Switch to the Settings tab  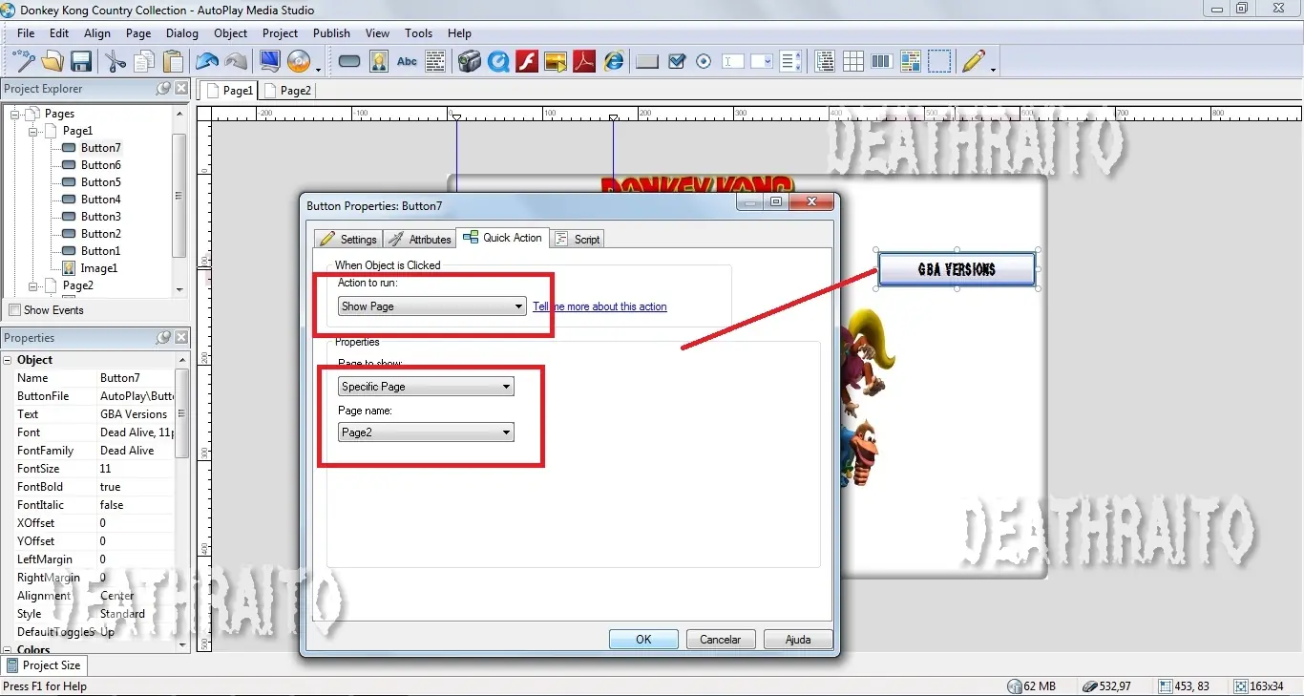coord(348,239)
